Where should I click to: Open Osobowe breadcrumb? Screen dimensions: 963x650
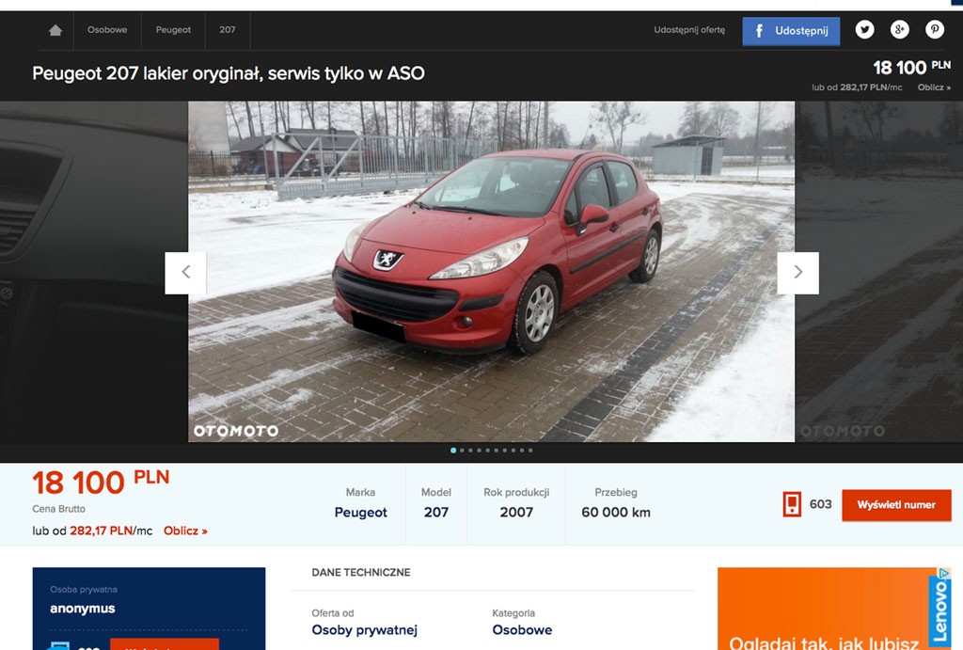[107, 29]
